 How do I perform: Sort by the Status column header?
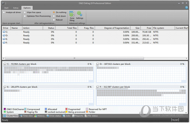pyautogui.click(x=49, y=28)
